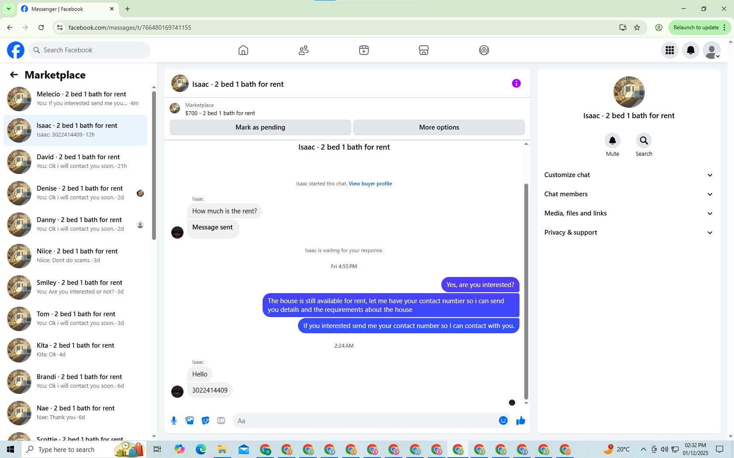Viewport: 734px width, 458px height.
Task: Open Denise 2 bed 1 bath conversation
Action: 75,193
